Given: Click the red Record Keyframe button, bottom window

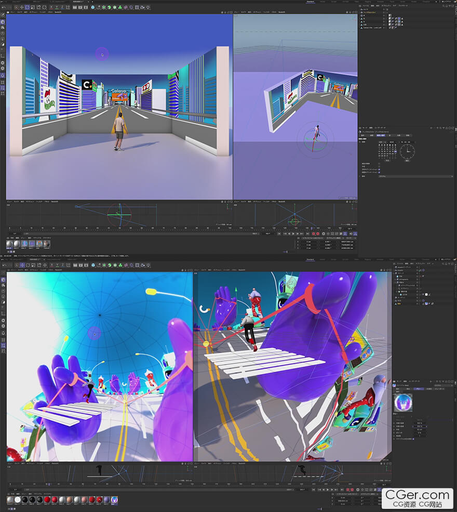Looking at the screenshot, I should click(x=348, y=490).
